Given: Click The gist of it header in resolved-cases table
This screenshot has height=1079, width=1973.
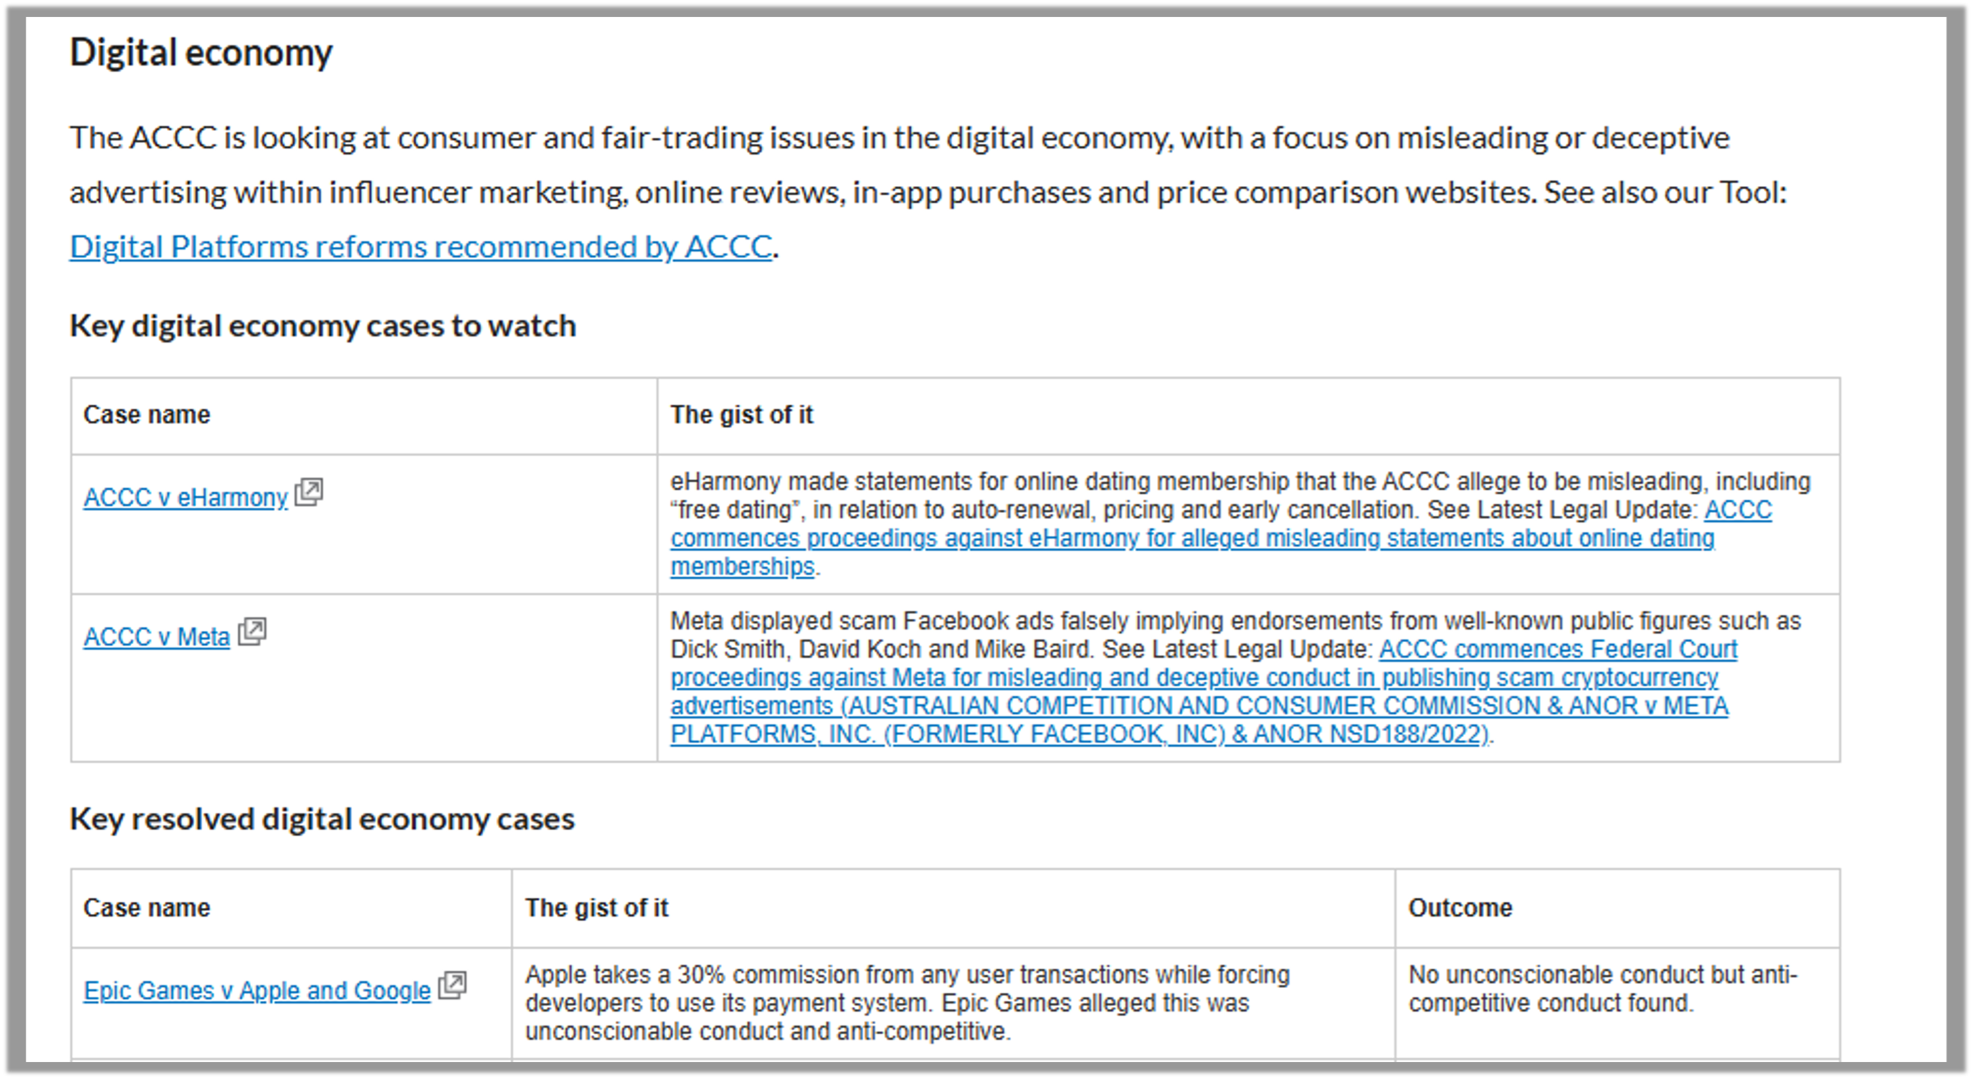Looking at the screenshot, I should [596, 908].
